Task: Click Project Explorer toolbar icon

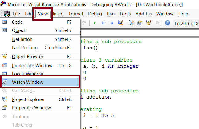Action: click(131, 23)
